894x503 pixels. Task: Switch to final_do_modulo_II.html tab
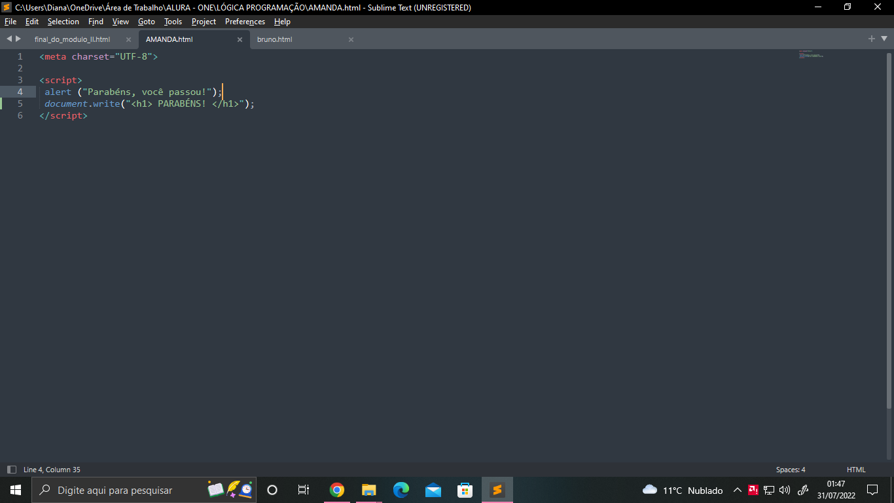pyautogui.click(x=72, y=39)
